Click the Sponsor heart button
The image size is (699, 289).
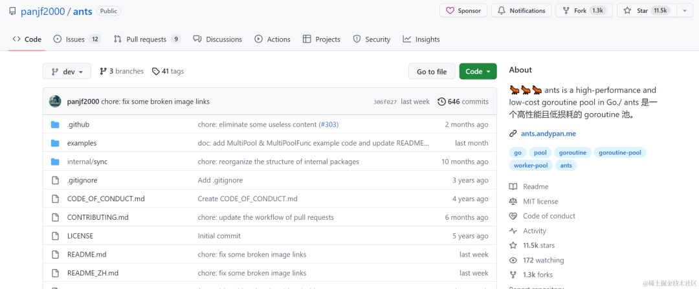(x=463, y=11)
